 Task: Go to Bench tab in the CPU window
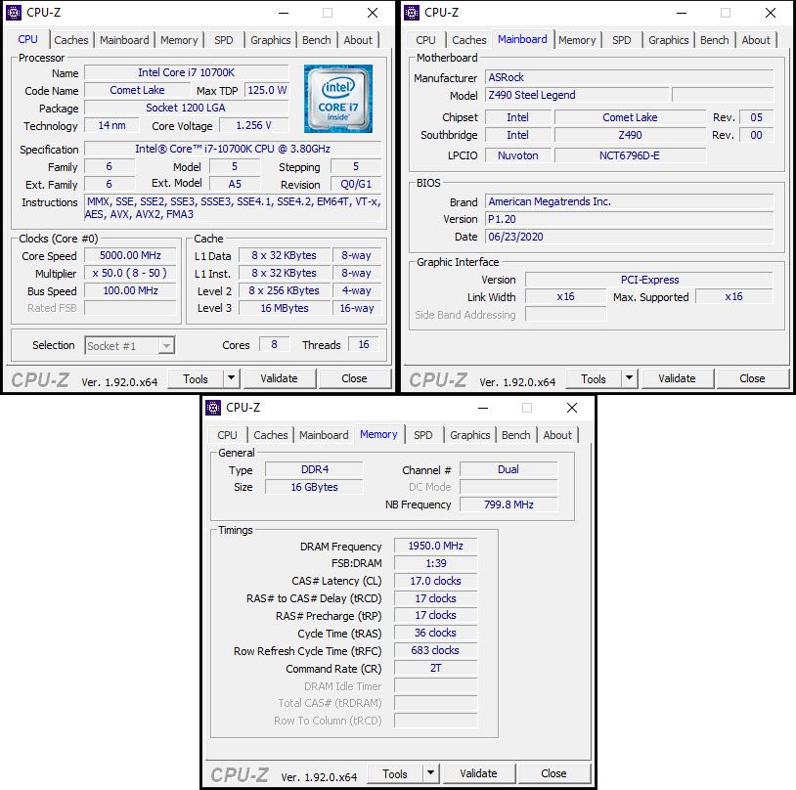click(x=316, y=40)
